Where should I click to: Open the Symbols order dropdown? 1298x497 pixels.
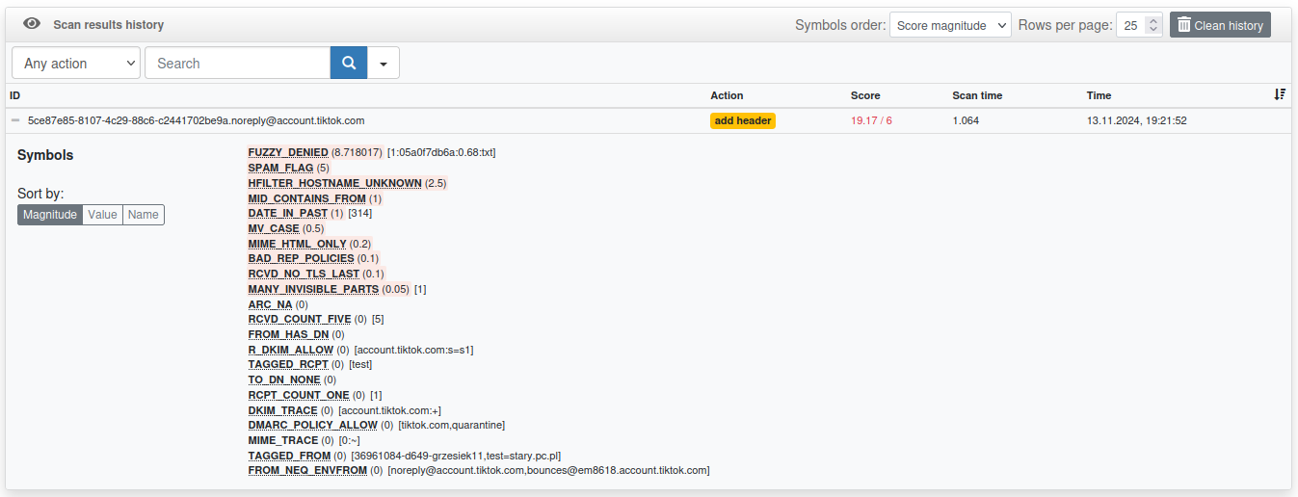coord(949,25)
